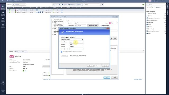169x95 pixels.
Task: Expand the Other tree node
Action: 53,34
